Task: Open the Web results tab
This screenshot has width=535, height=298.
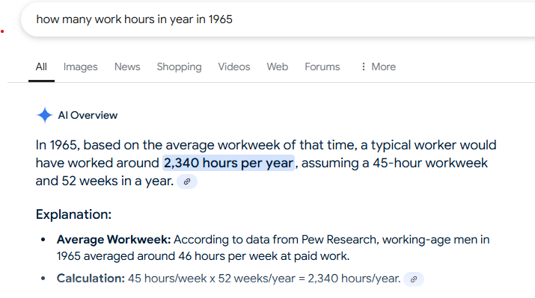Action: [278, 66]
